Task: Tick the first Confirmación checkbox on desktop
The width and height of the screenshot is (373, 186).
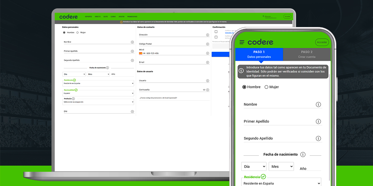Action: (216, 32)
